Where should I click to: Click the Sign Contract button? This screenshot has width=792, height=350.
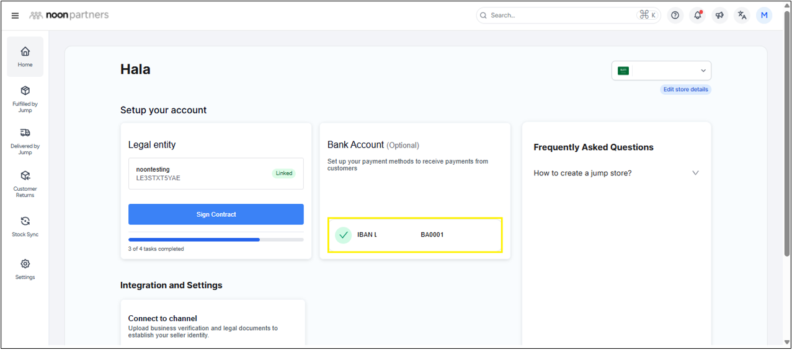(x=216, y=214)
